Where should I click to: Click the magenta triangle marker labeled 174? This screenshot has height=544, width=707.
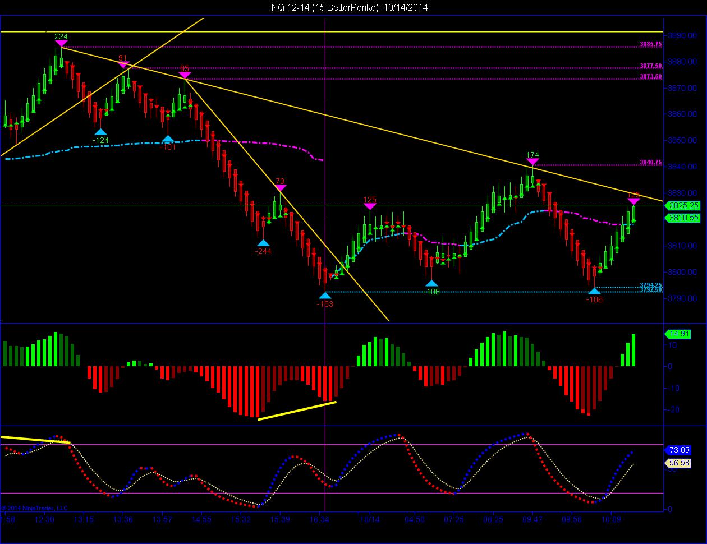point(532,162)
